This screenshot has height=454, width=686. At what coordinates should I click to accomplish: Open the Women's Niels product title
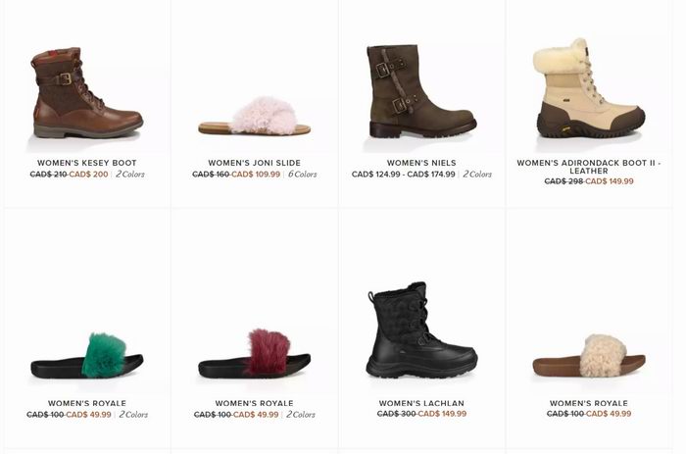tap(421, 163)
